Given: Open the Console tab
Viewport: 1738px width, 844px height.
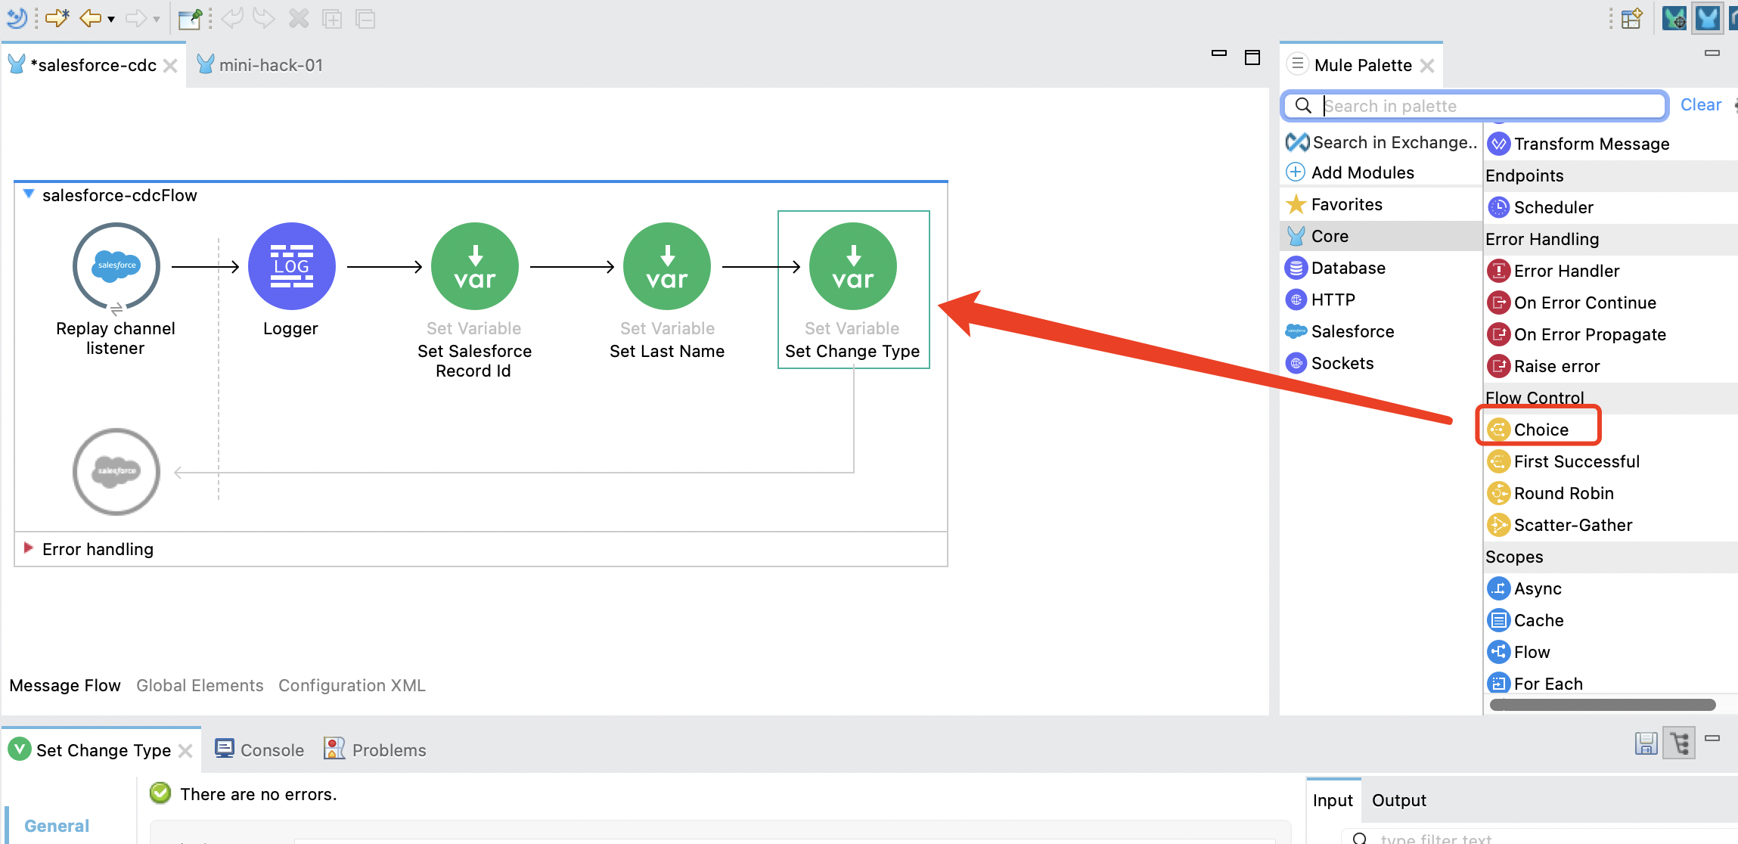Looking at the screenshot, I should tap(259, 749).
